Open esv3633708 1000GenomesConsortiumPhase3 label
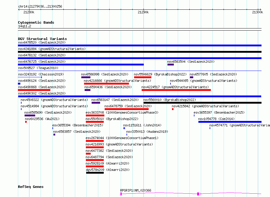This screenshot has width=270, height=197. (x=122, y=112)
